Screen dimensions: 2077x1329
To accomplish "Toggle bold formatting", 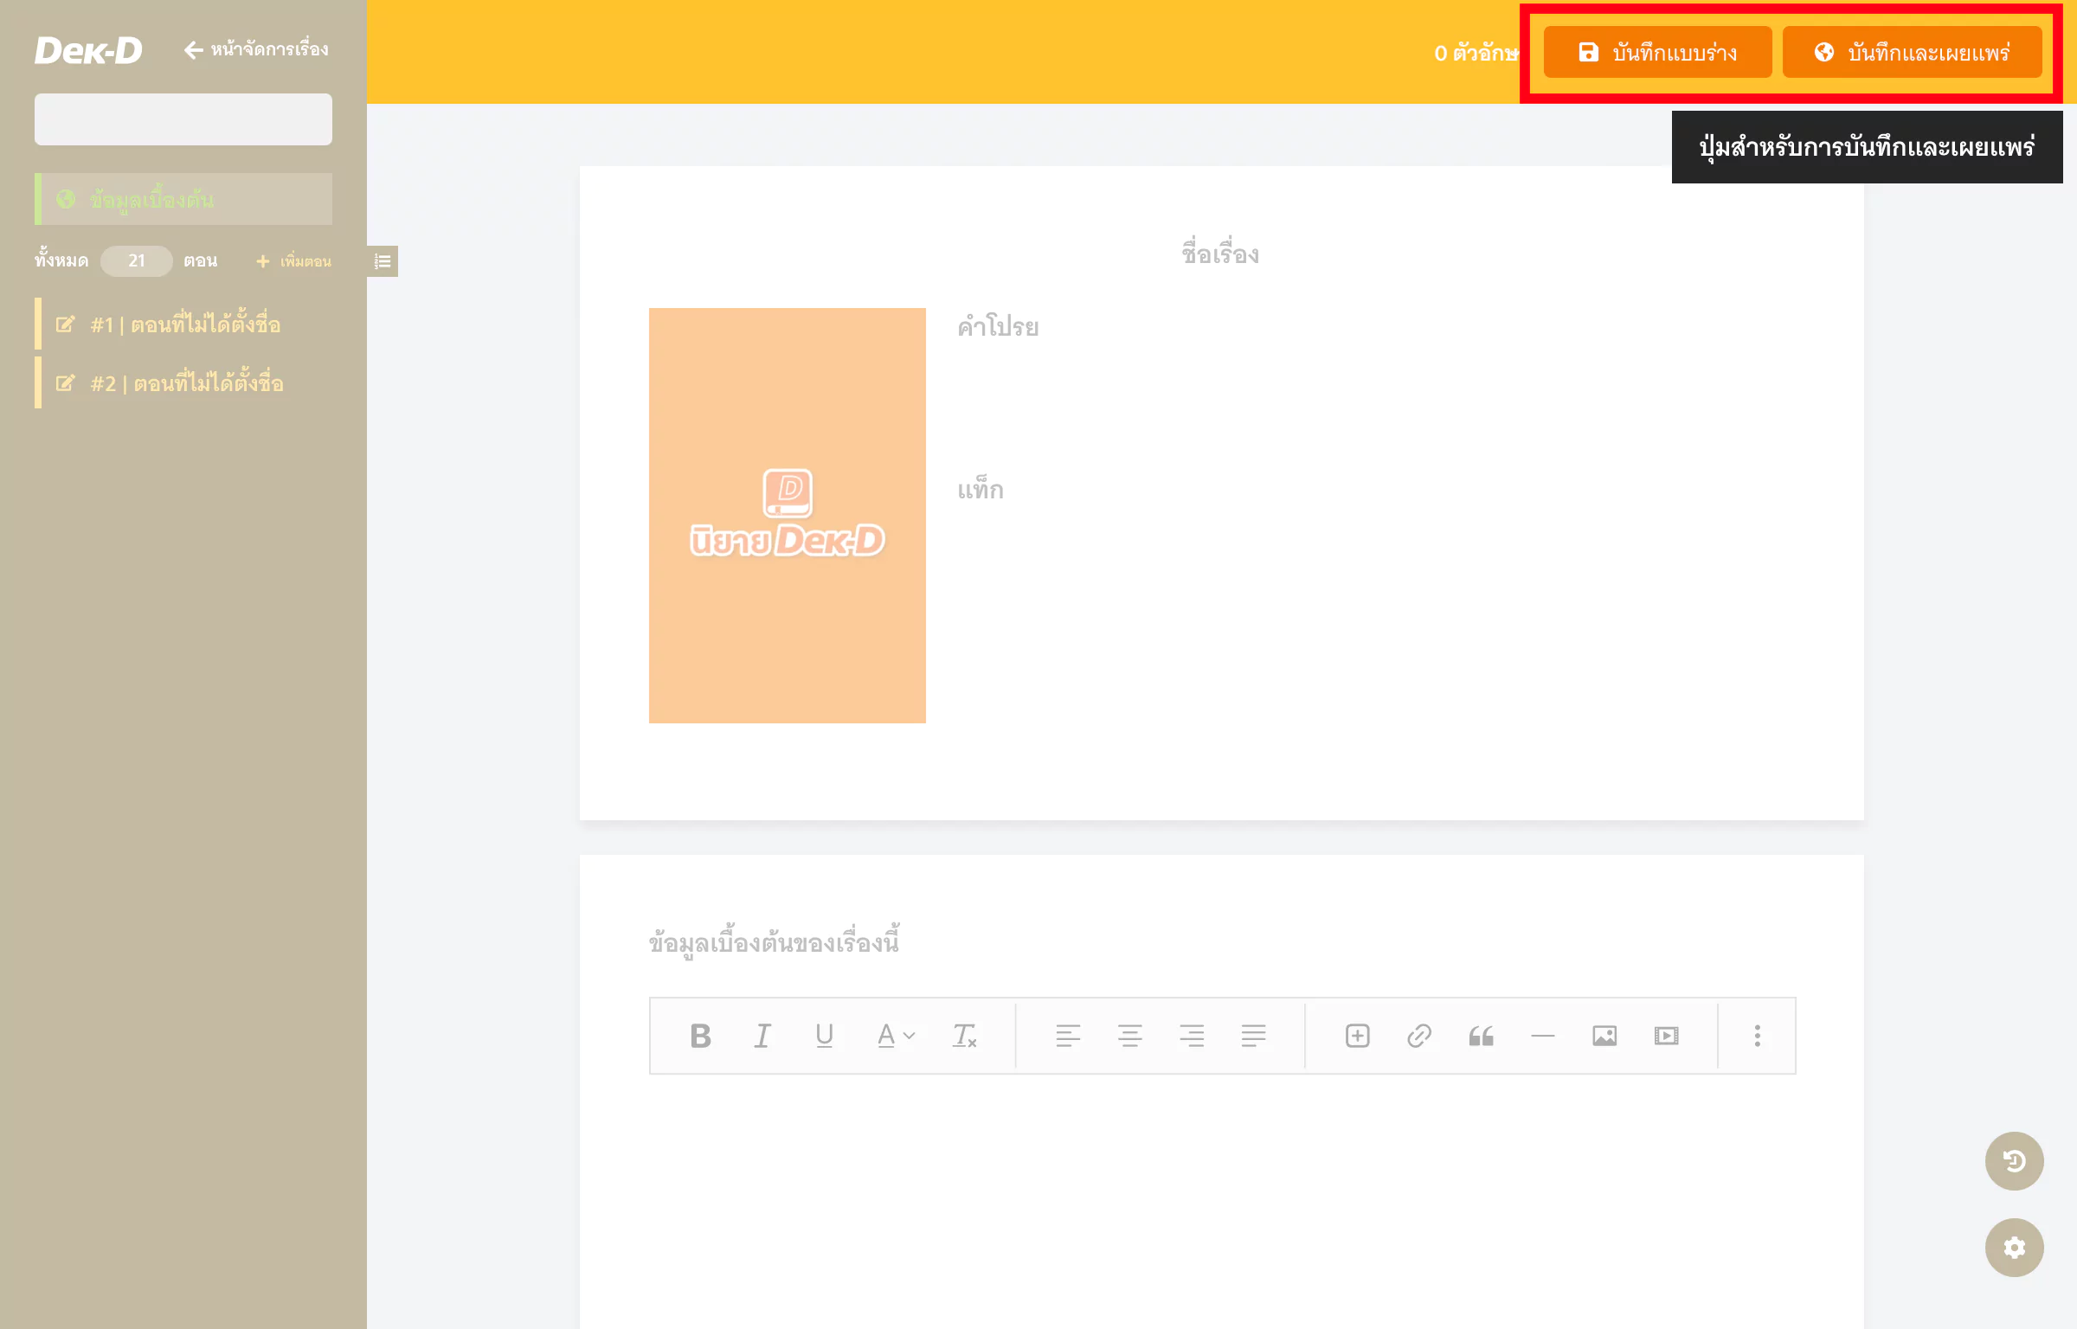I will click(700, 1036).
